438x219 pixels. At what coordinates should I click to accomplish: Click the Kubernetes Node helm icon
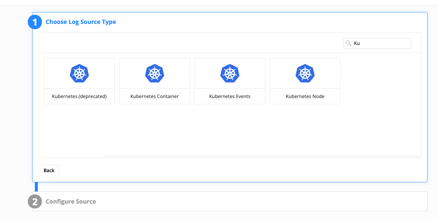[305, 73]
